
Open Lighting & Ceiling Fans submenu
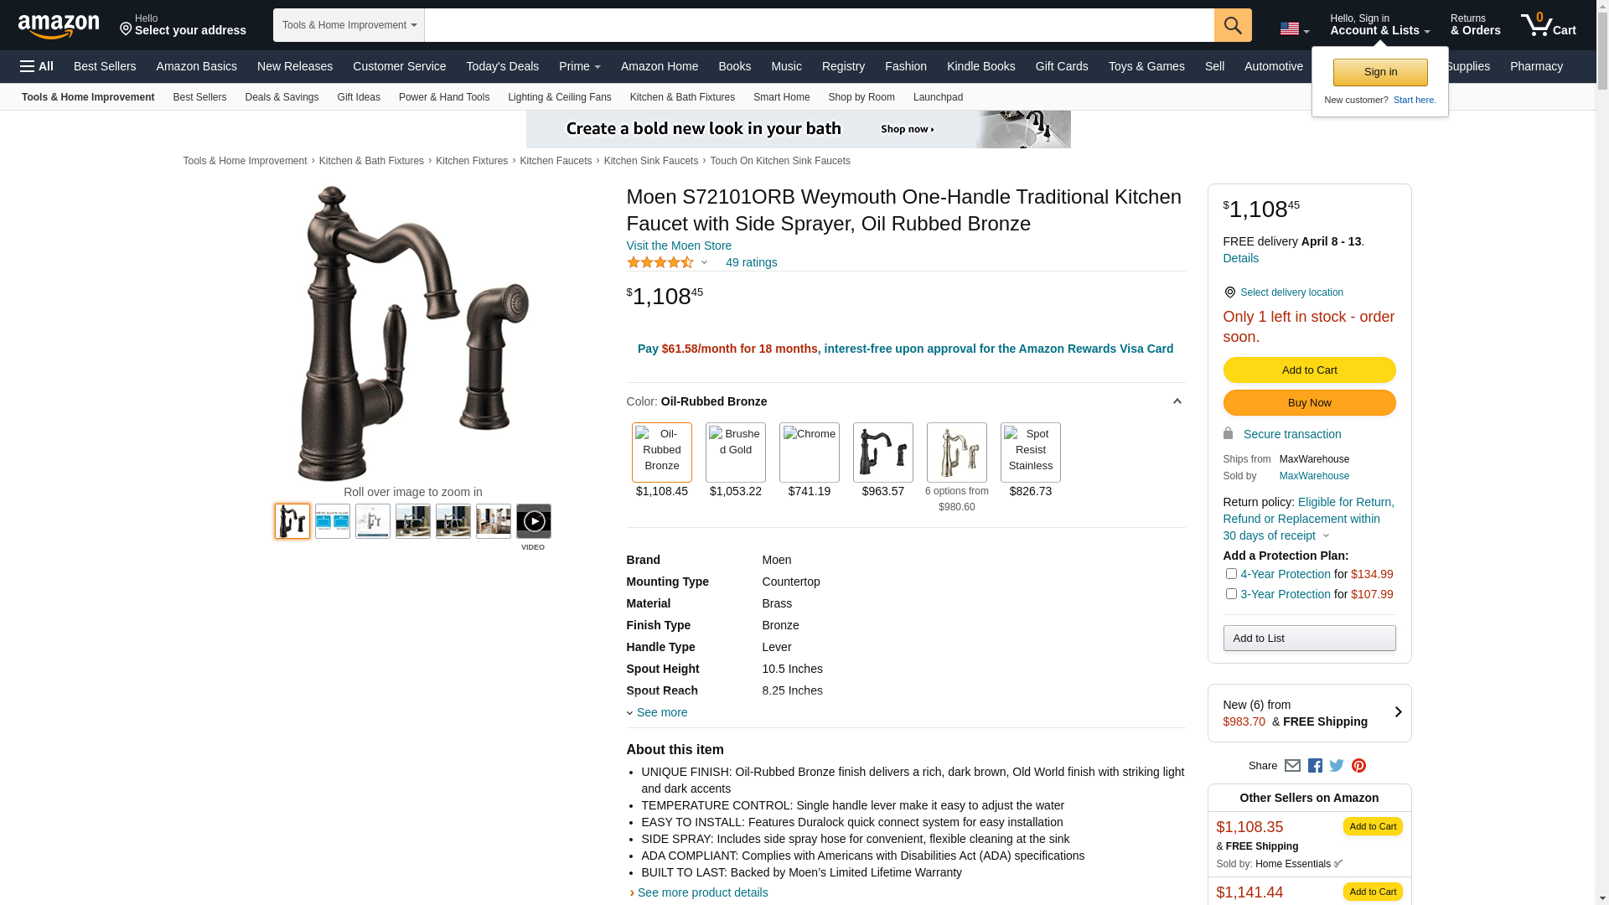click(559, 97)
